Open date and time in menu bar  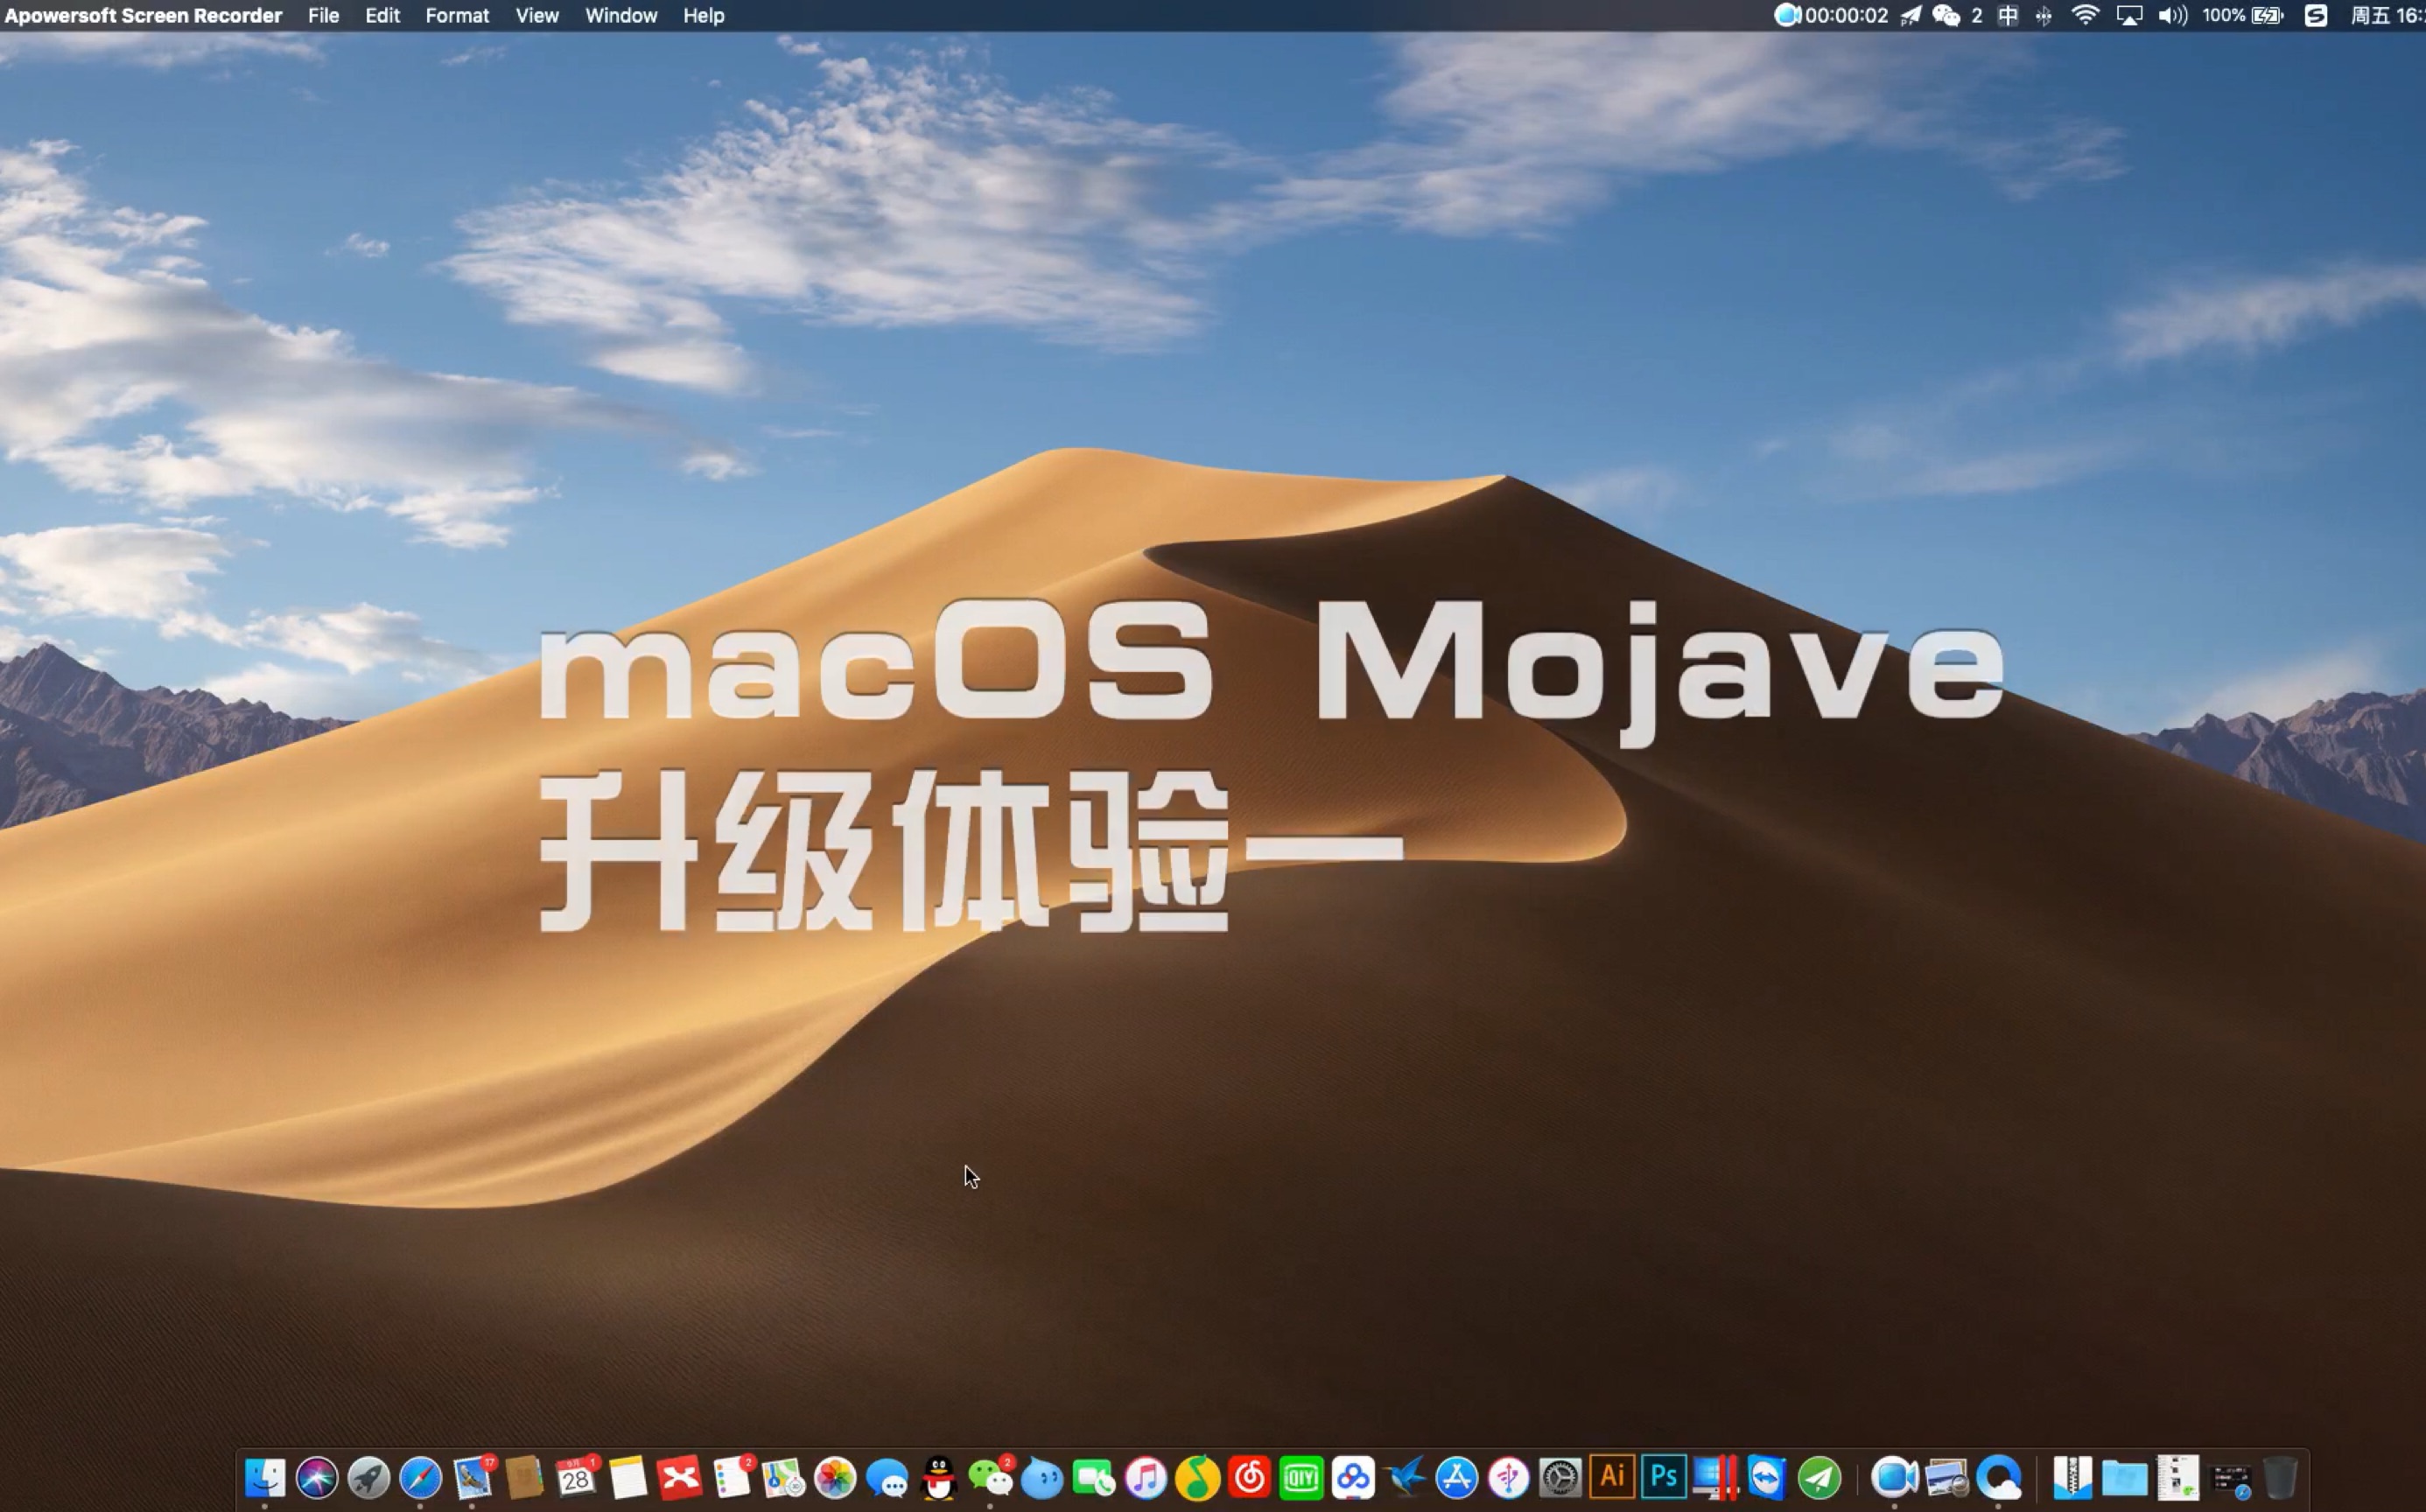point(2388,15)
